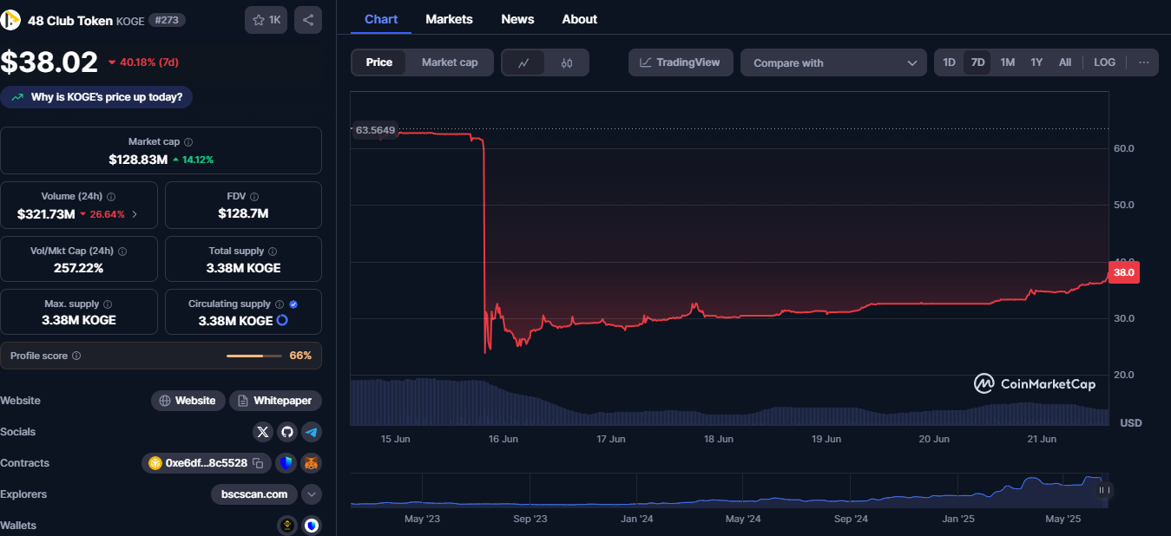The width and height of the screenshot is (1171, 536).
Task: Open Total supply info icon
Action: 273,252
